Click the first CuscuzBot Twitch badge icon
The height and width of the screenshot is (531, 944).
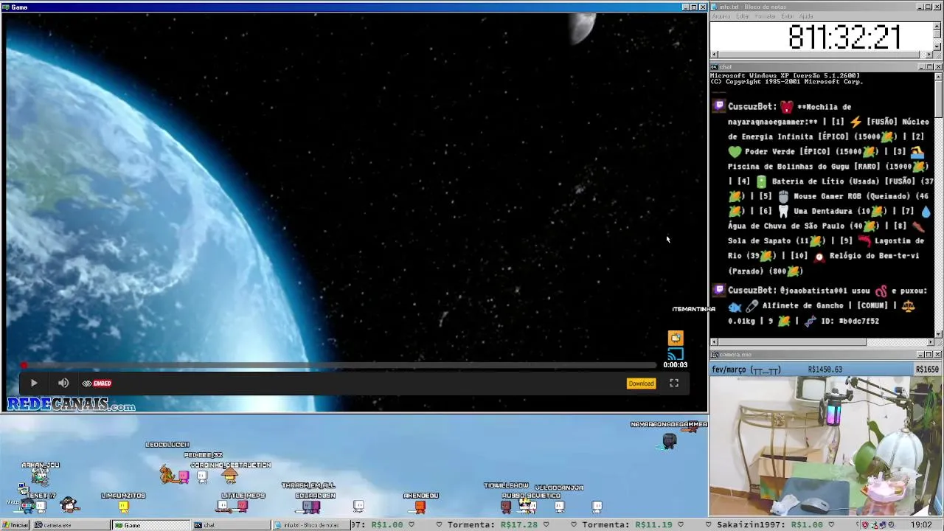(x=720, y=106)
